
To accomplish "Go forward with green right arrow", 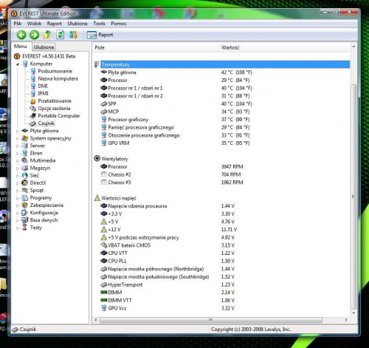I will (x=34, y=35).
